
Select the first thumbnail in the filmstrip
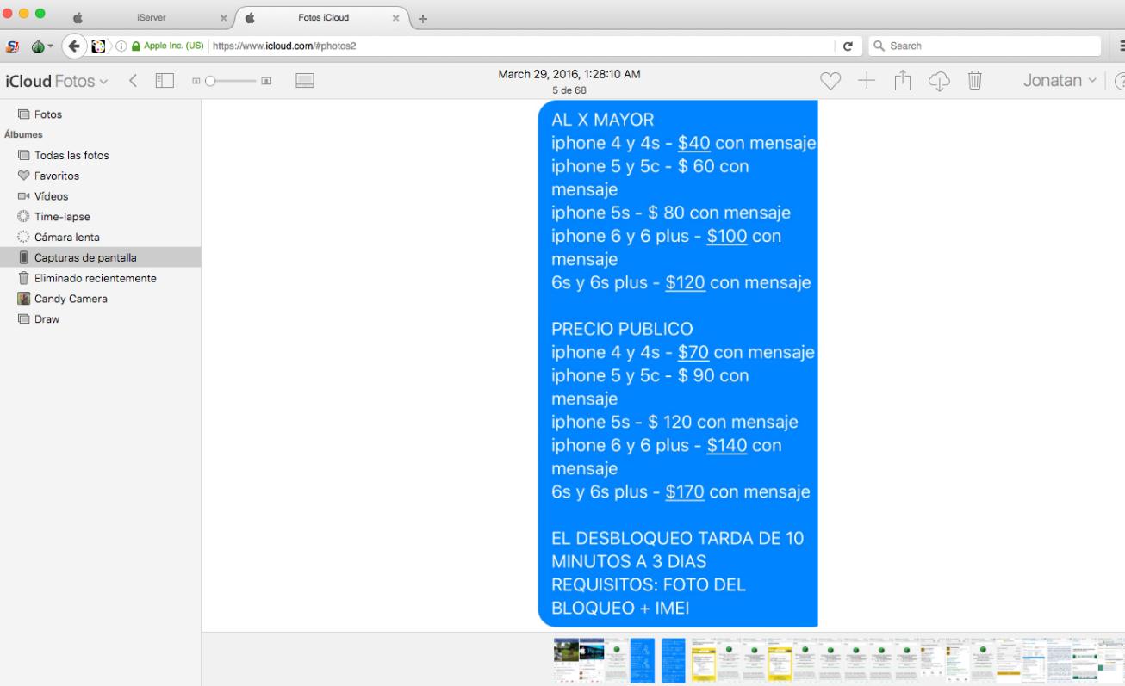tap(566, 659)
